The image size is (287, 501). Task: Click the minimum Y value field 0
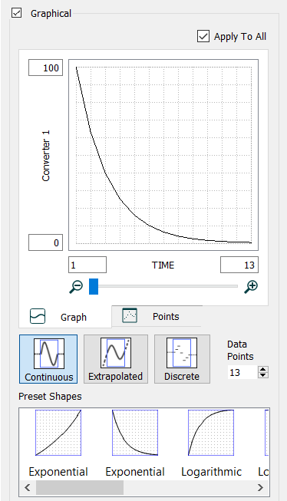45,242
